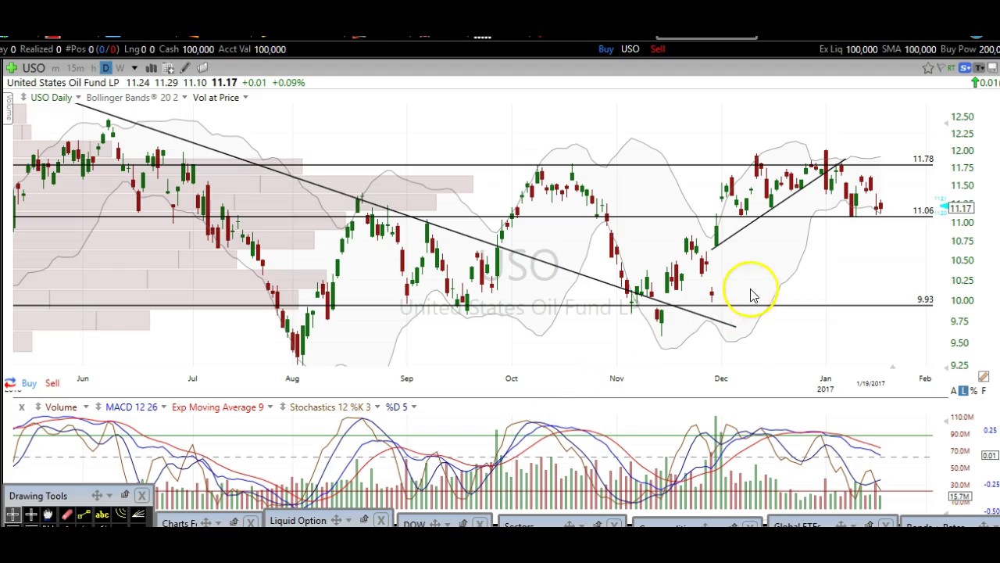Select the arcs drawing tool
Screen dimensions: 1000x563
120,513
